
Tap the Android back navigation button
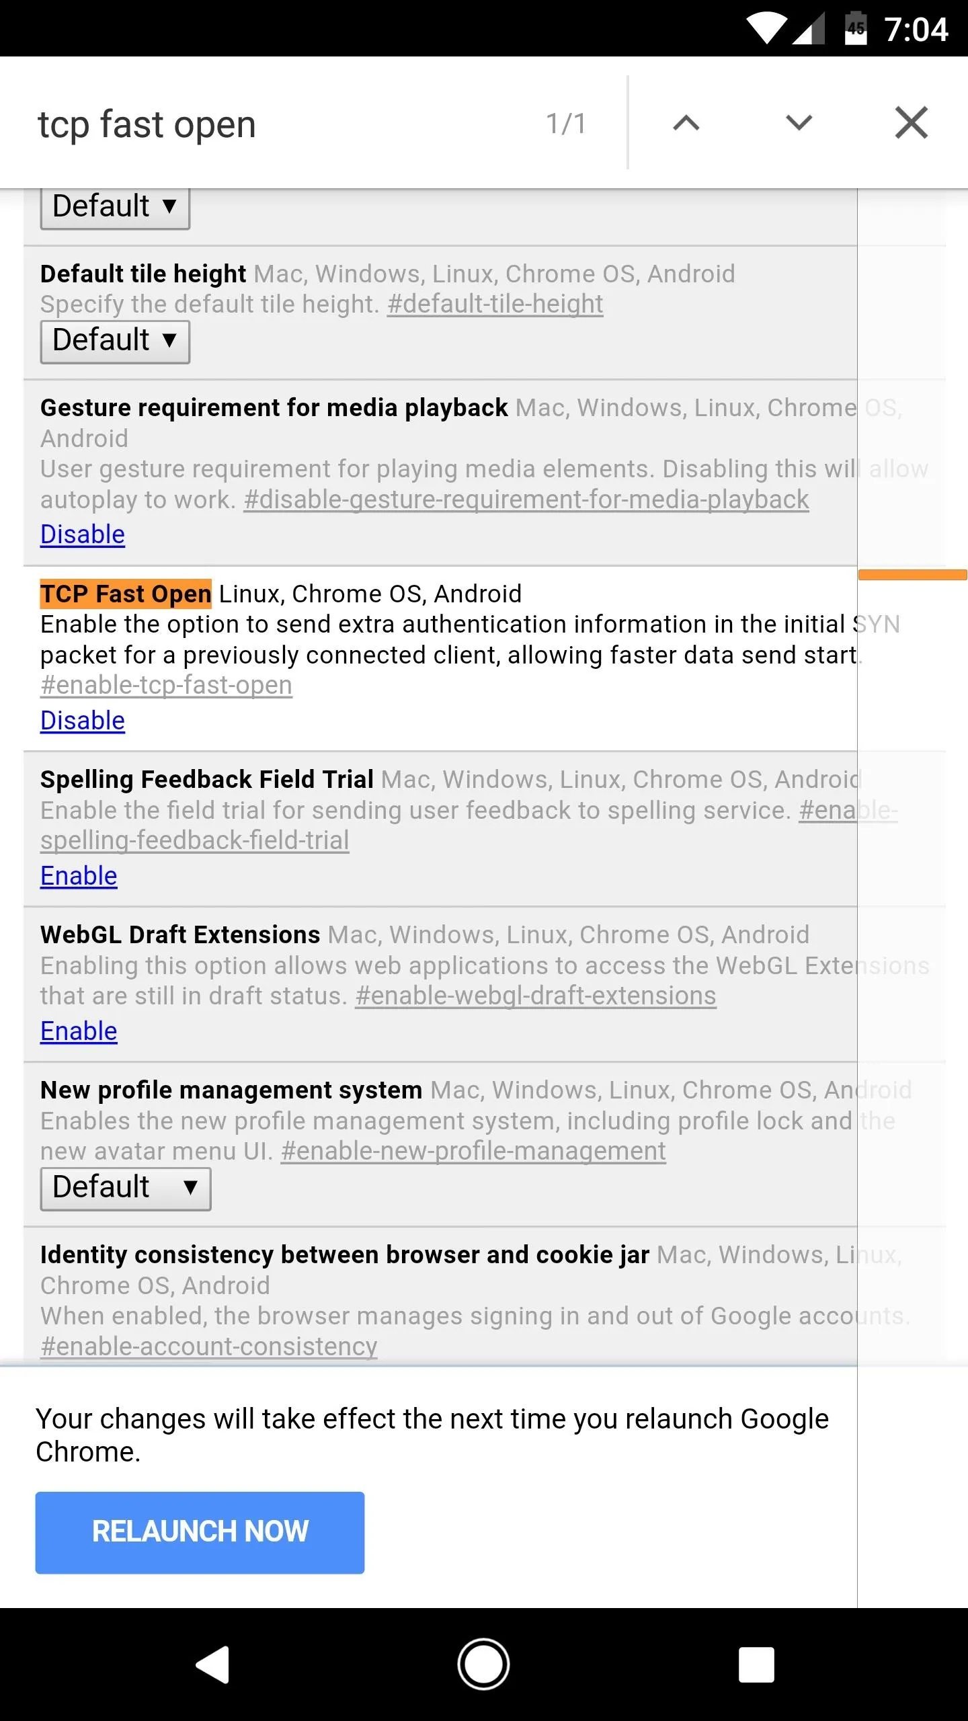pos(212,1665)
